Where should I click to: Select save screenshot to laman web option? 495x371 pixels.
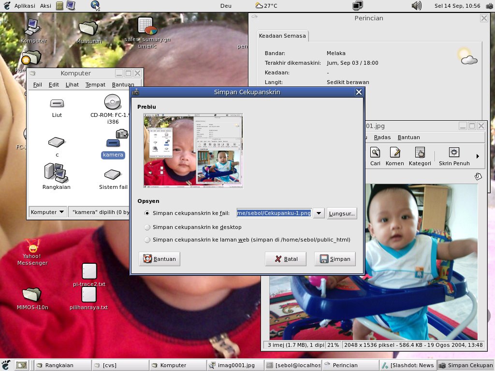147,240
